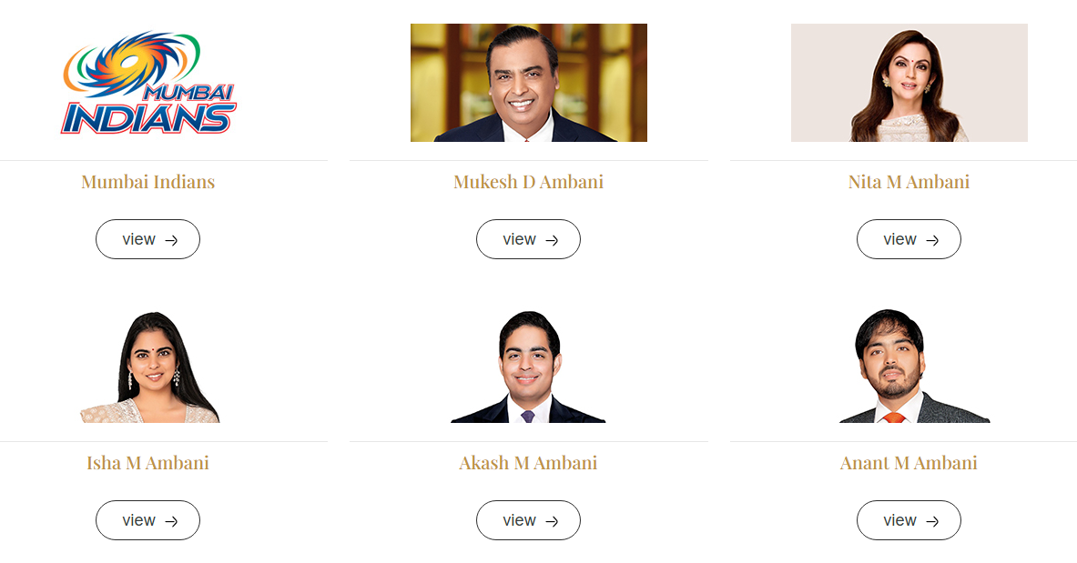1077x563 pixels.
Task: Click the Akash M Ambani name heading
Action: 528,463
